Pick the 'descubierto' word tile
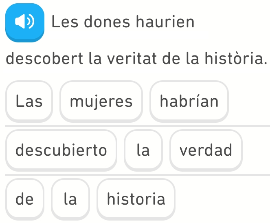Screen dimensions: 270x223 click(61, 150)
